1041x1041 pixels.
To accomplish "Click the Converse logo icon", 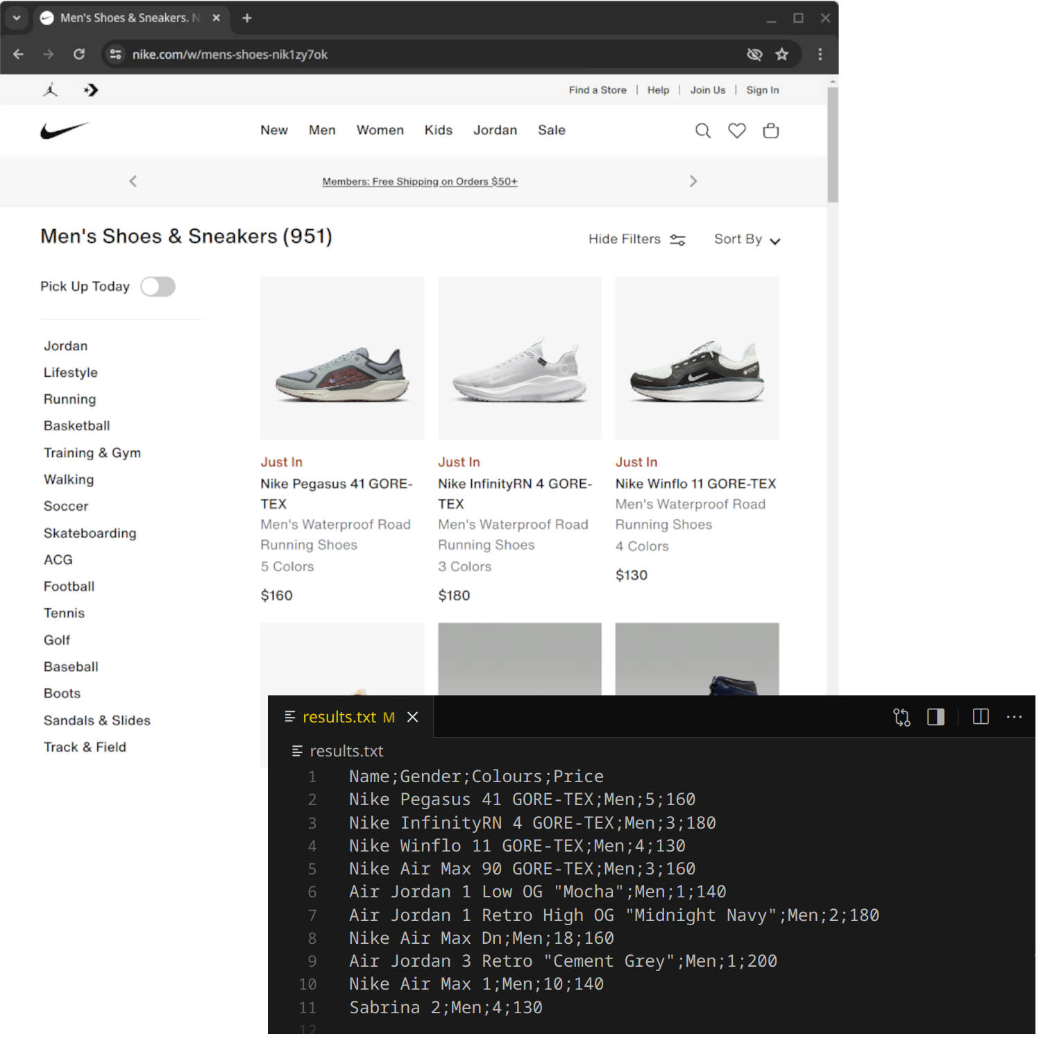I will 91,90.
